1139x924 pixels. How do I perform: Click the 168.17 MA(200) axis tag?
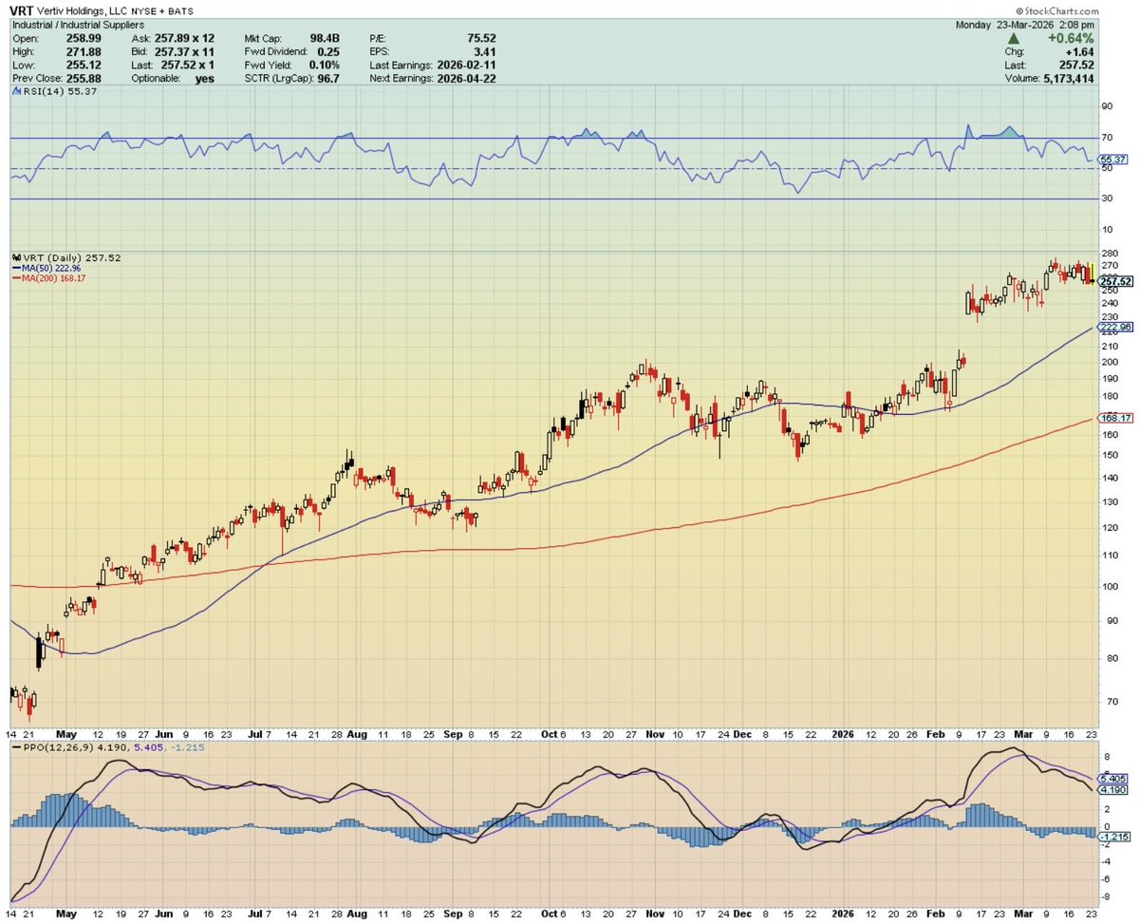pos(1113,418)
